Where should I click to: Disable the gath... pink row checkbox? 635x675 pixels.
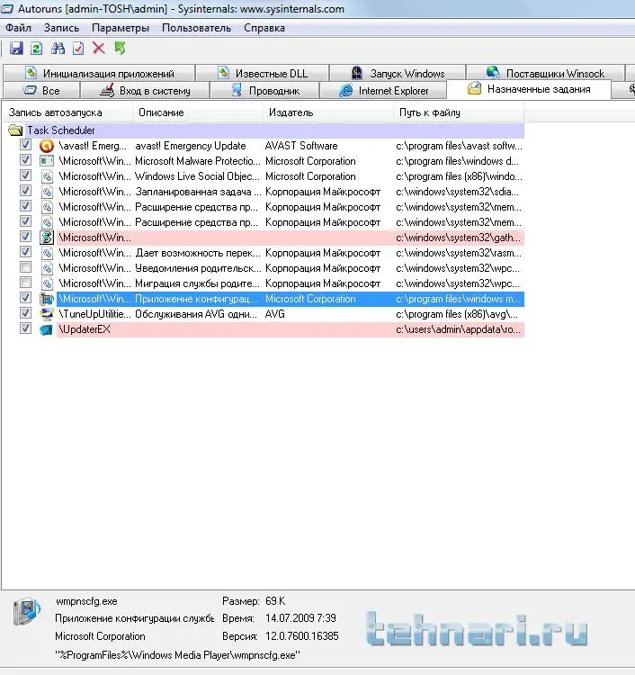click(25, 237)
